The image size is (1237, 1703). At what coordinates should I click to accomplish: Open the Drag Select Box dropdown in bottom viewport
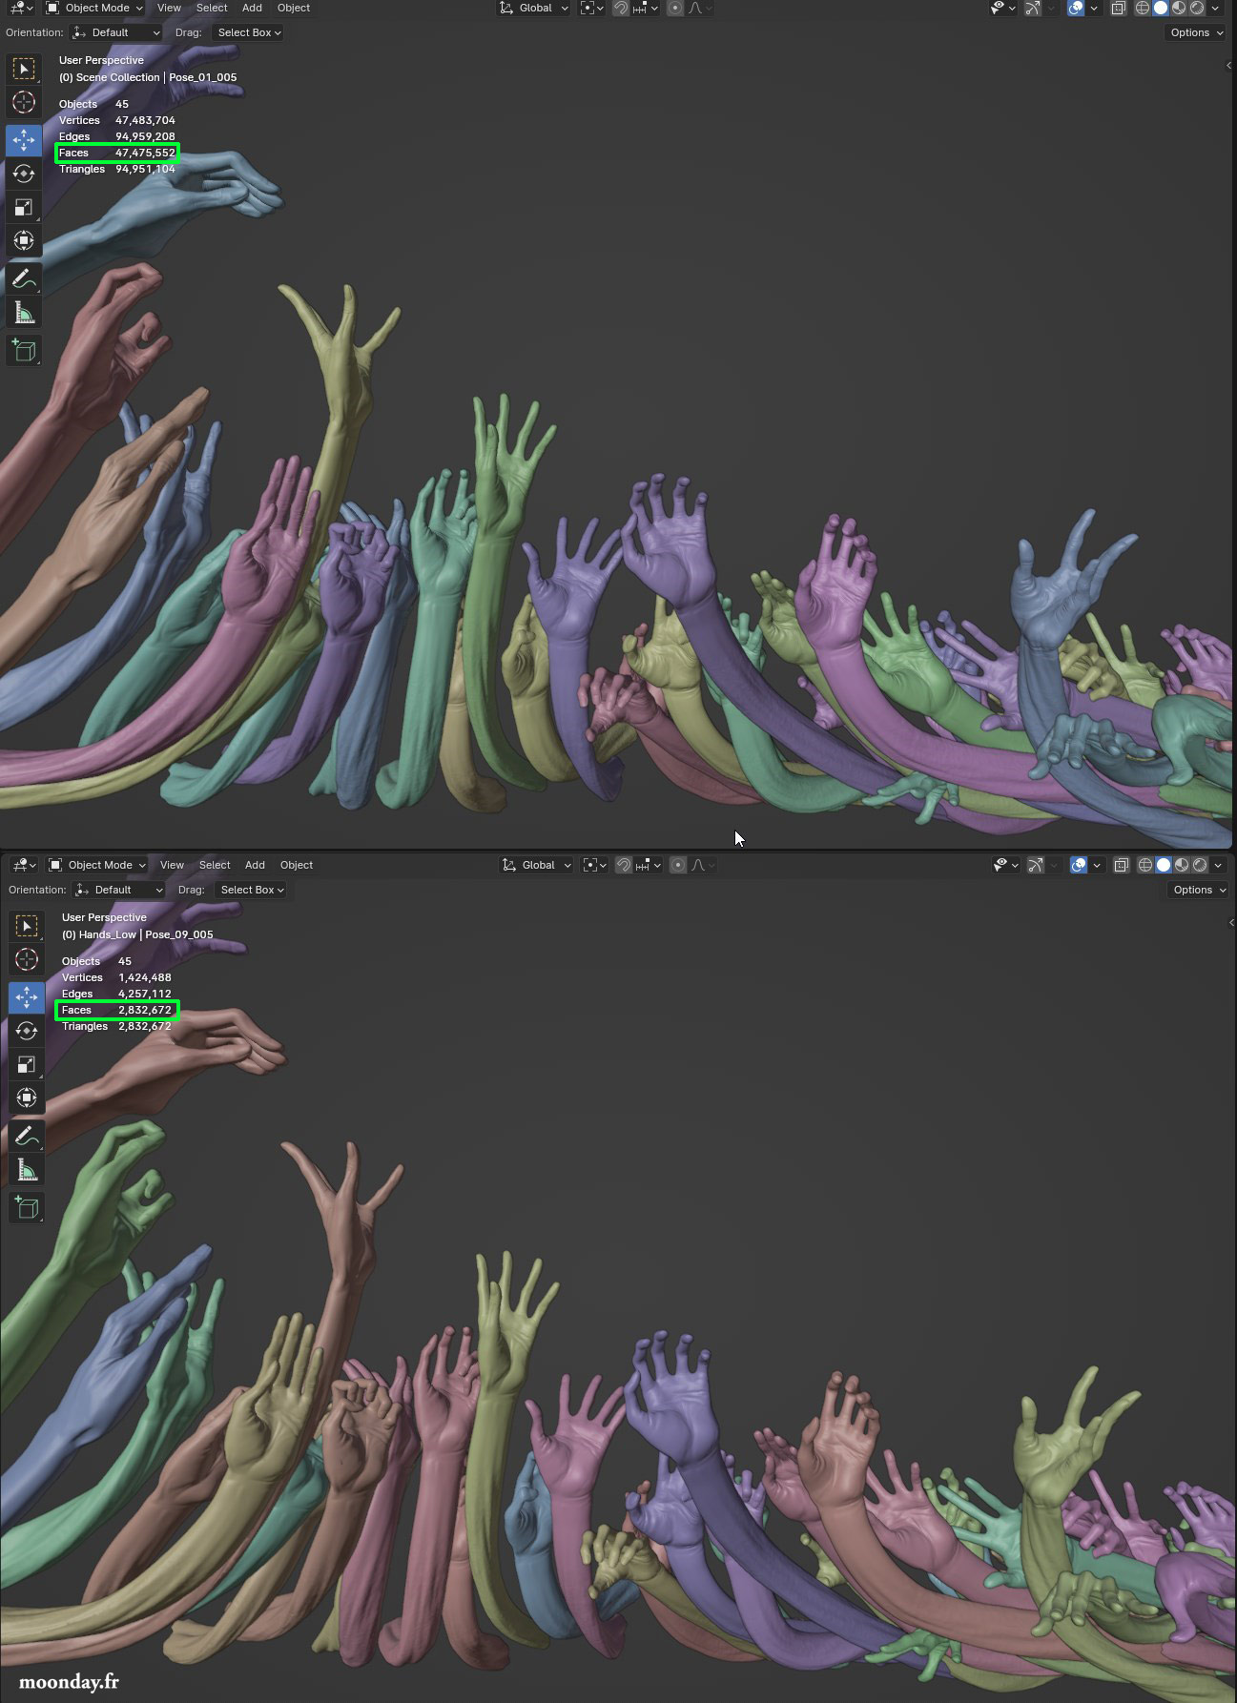click(x=252, y=890)
